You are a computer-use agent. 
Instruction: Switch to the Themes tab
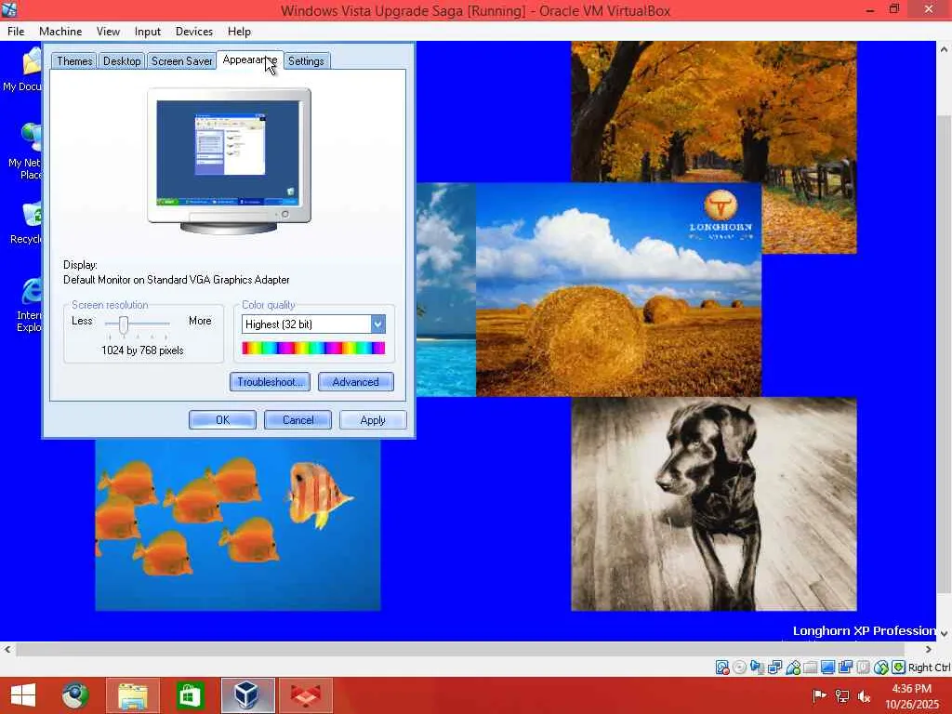coord(74,60)
